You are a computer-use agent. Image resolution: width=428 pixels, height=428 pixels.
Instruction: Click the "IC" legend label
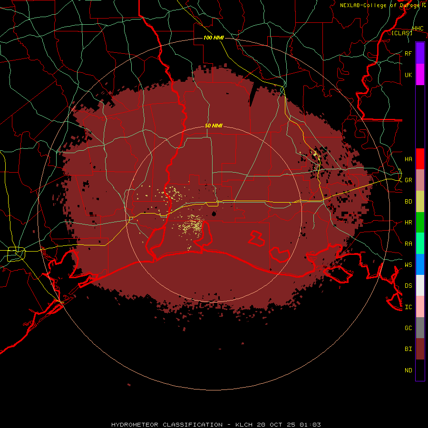408,307
